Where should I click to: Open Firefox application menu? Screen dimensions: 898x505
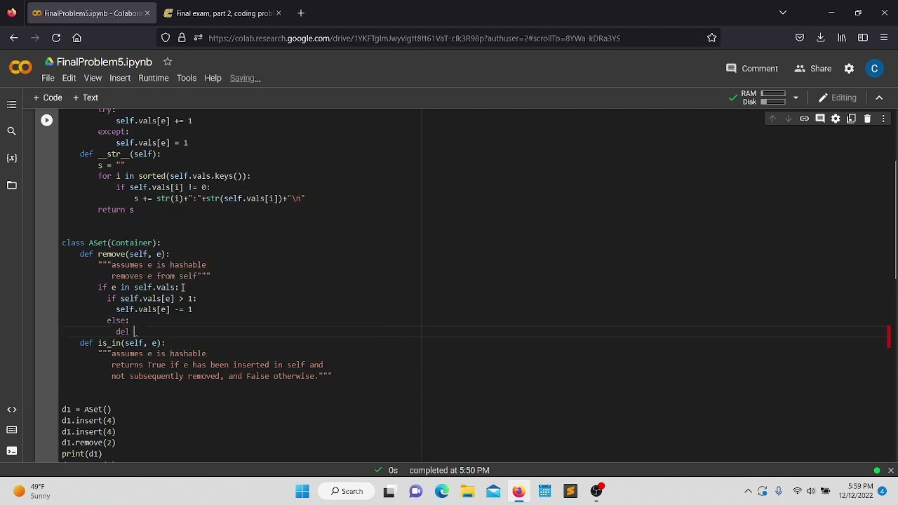point(884,38)
